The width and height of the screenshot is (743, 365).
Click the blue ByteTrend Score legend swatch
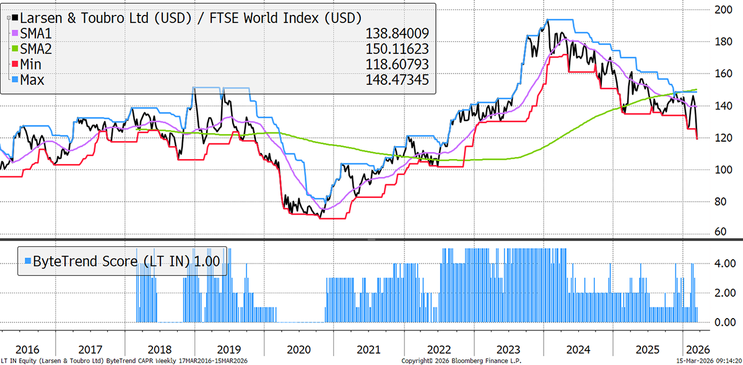coord(26,261)
